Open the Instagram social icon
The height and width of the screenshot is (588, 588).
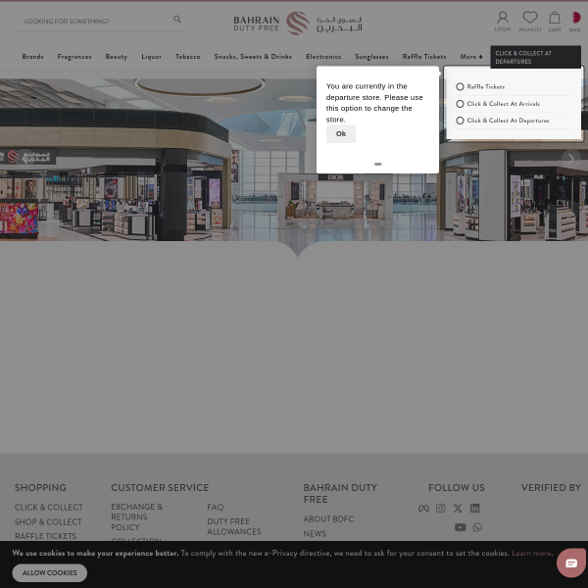tap(441, 508)
